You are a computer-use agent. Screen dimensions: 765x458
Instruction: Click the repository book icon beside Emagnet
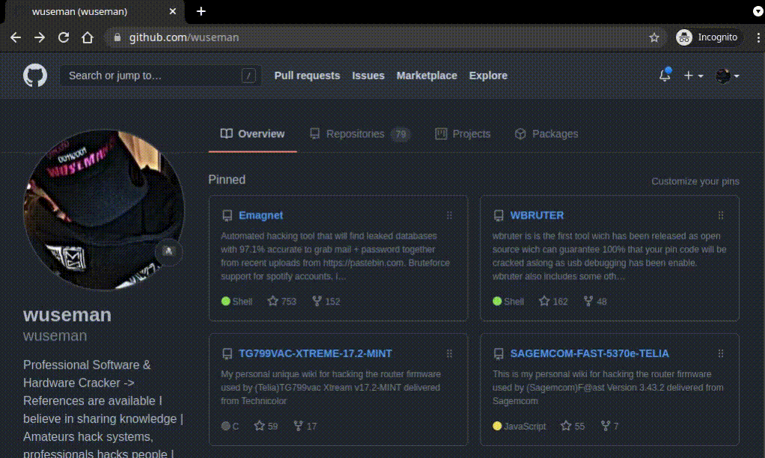[x=226, y=215]
